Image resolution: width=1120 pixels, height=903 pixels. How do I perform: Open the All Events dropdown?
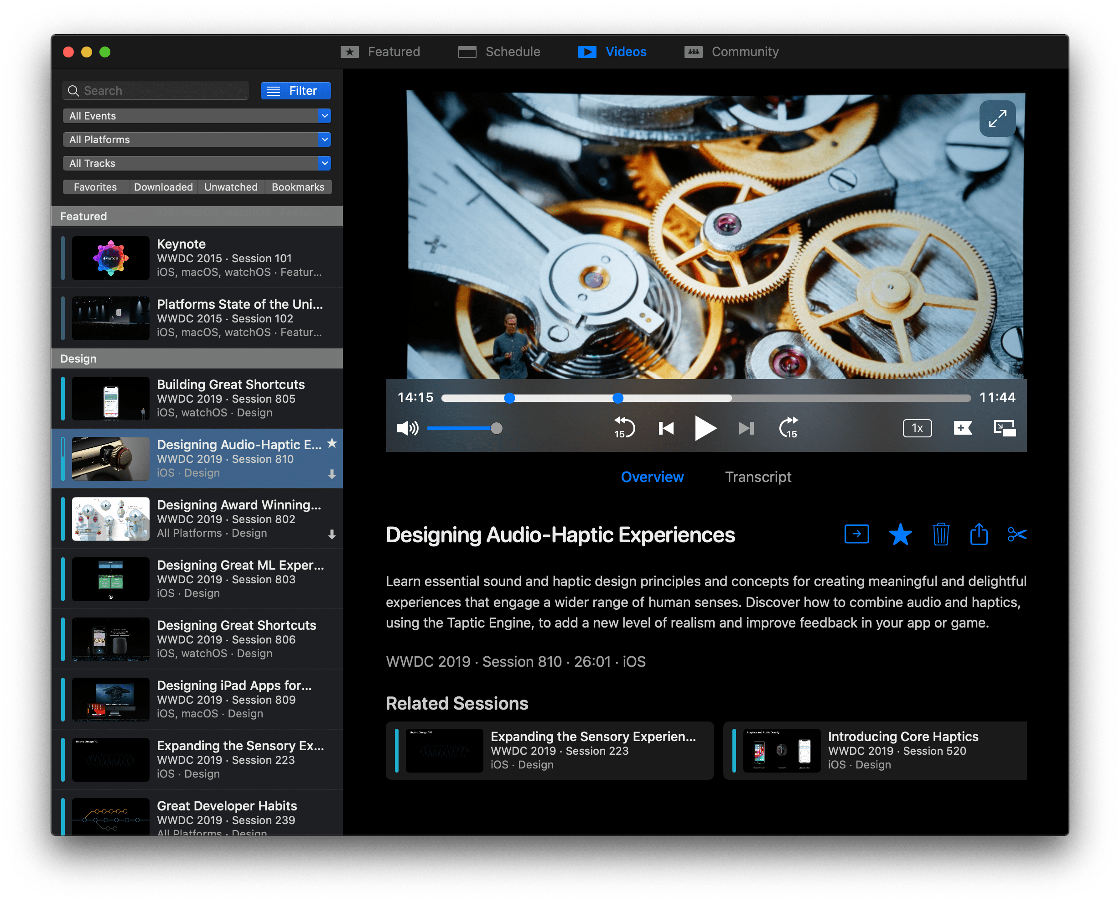197,115
